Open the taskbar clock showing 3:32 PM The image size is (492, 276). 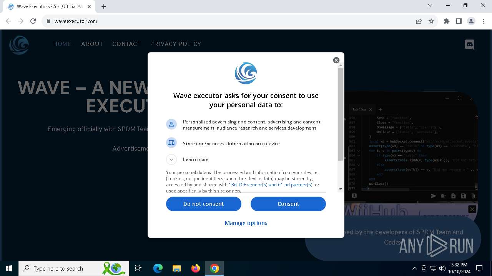[459, 268]
